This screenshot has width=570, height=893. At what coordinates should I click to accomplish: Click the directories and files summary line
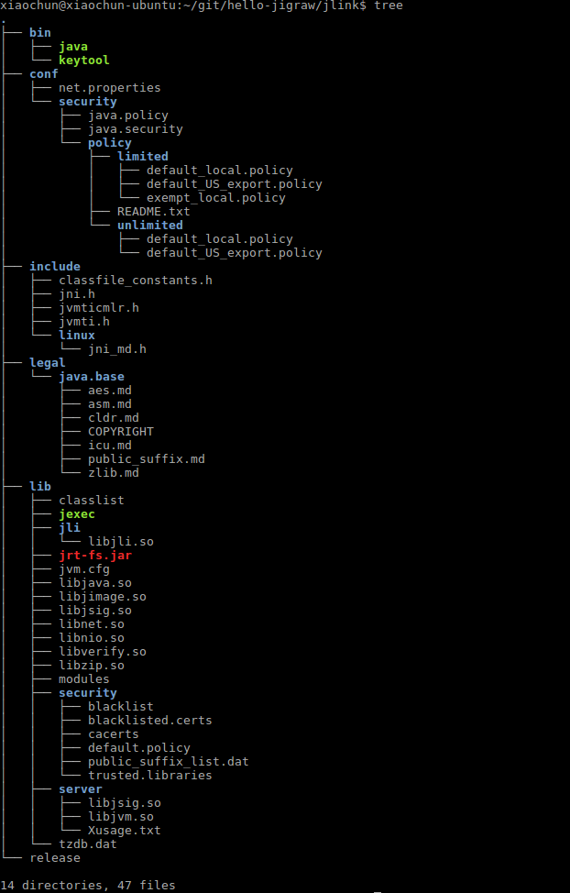[x=87, y=886]
